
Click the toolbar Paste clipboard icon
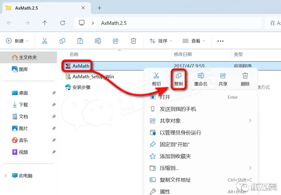tap(80, 41)
